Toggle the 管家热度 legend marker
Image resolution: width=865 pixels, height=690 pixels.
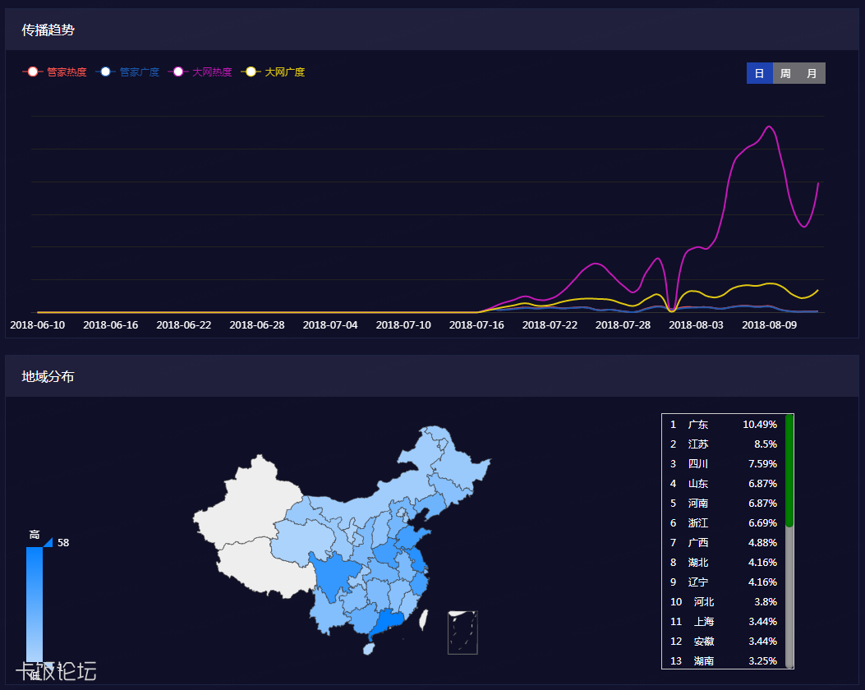click(x=33, y=72)
